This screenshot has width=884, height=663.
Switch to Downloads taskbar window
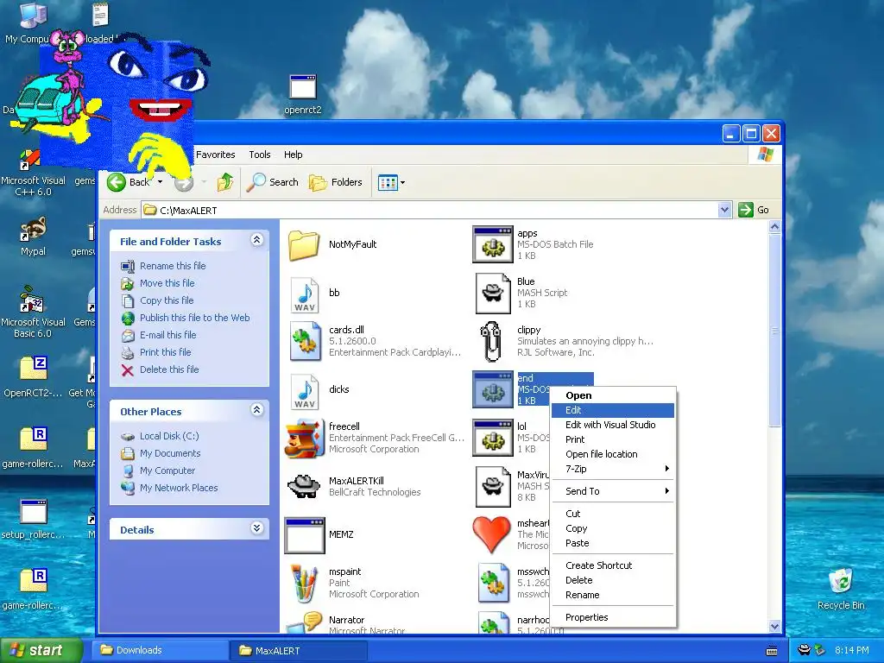click(x=160, y=651)
